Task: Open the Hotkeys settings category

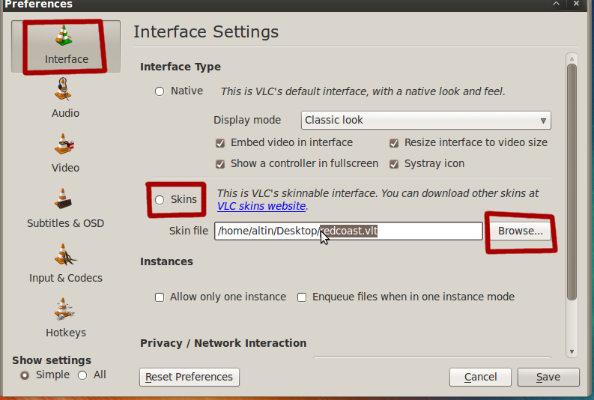Action: [x=65, y=318]
